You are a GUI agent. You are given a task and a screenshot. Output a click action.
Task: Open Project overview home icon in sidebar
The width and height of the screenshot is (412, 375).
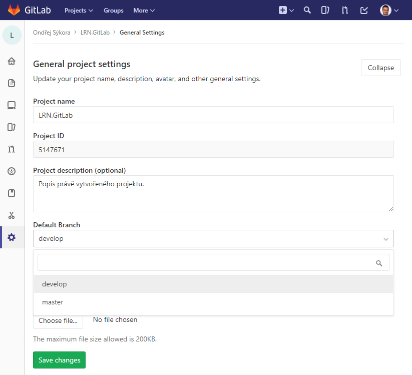(12, 61)
